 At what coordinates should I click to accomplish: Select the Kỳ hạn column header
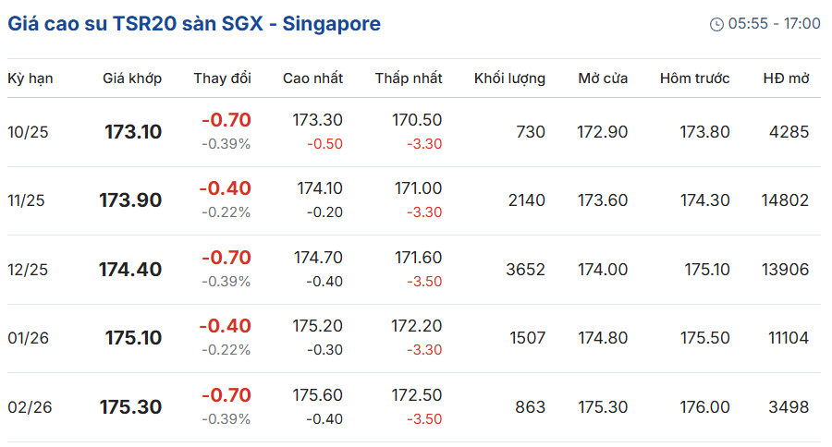(x=31, y=79)
